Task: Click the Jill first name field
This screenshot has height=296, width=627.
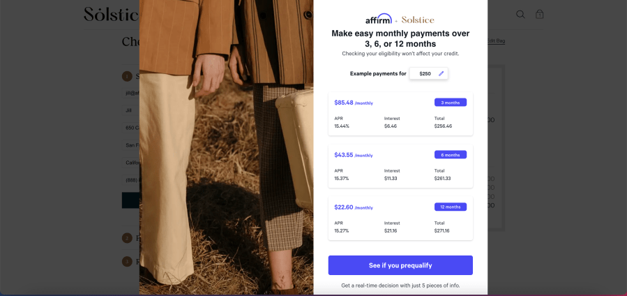Action: coord(131,110)
